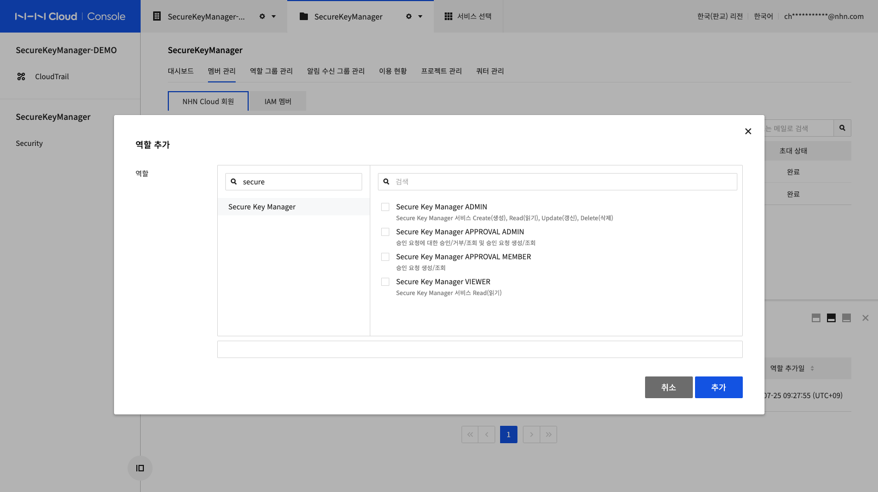Go to previous page of pagination
This screenshot has height=492, width=878.
pyautogui.click(x=487, y=435)
